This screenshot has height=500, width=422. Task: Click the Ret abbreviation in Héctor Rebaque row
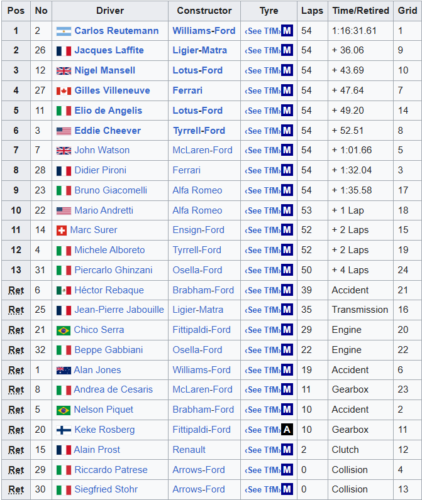[x=16, y=290]
